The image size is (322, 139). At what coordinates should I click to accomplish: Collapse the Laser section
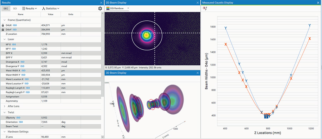[5, 39]
